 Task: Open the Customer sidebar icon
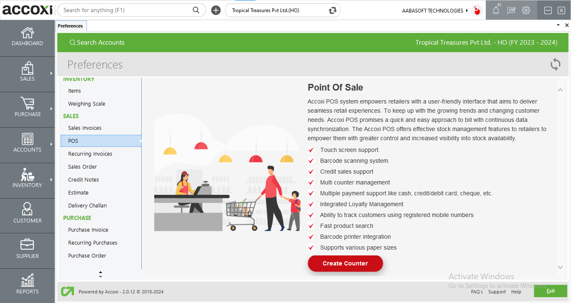click(28, 209)
